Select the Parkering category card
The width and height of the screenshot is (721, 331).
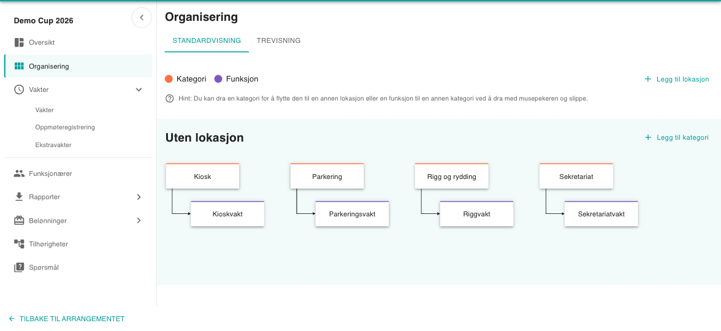click(327, 176)
